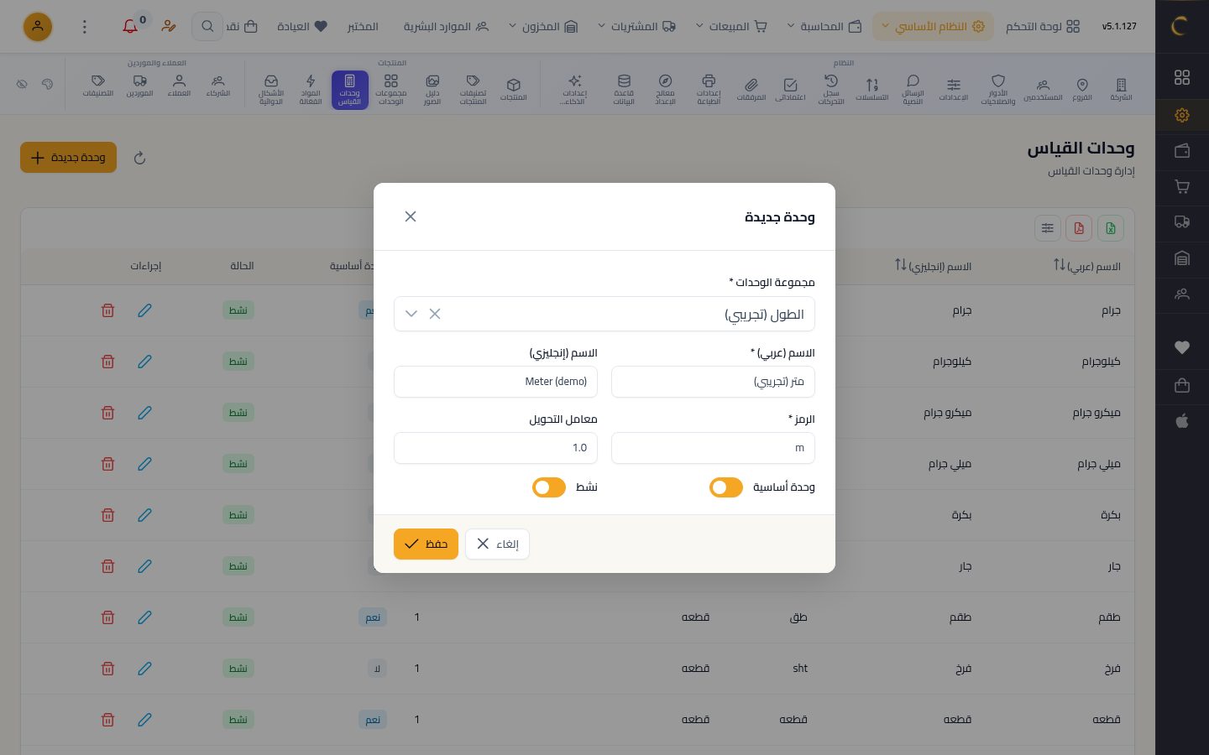
Task: Click the ribbon hide eye icon
Action: [23, 84]
